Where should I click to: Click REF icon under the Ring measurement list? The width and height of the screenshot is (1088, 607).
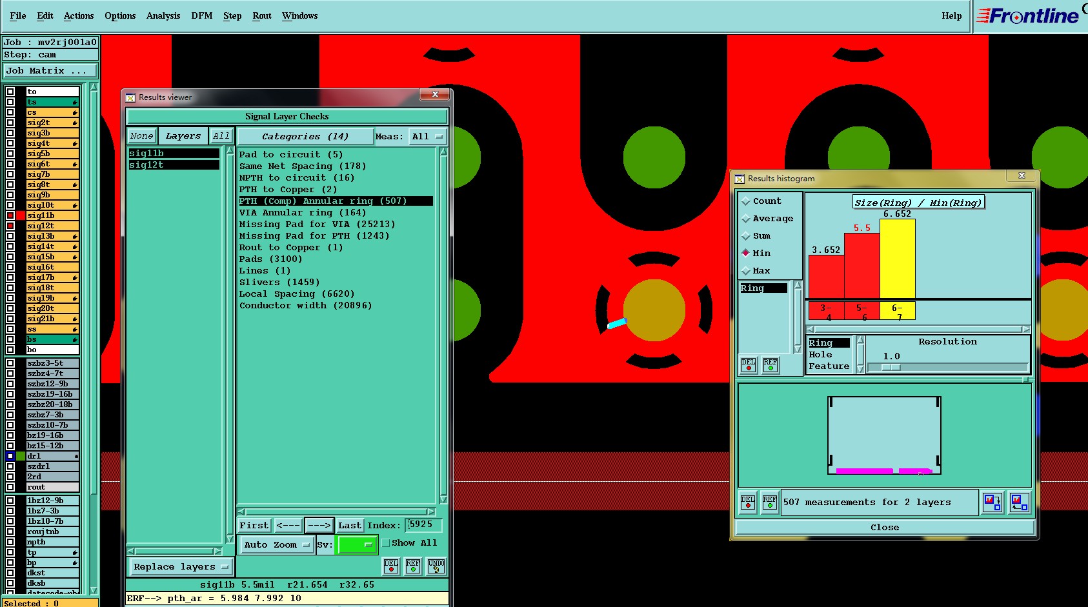pos(771,365)
